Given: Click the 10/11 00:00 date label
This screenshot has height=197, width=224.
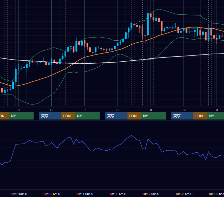Looking at the screenshot, I should coord(85,194).
